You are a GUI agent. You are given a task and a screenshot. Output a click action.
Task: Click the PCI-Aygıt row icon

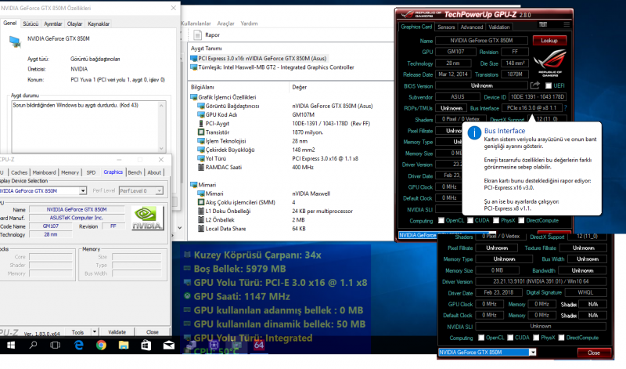[x=201, y=124]
